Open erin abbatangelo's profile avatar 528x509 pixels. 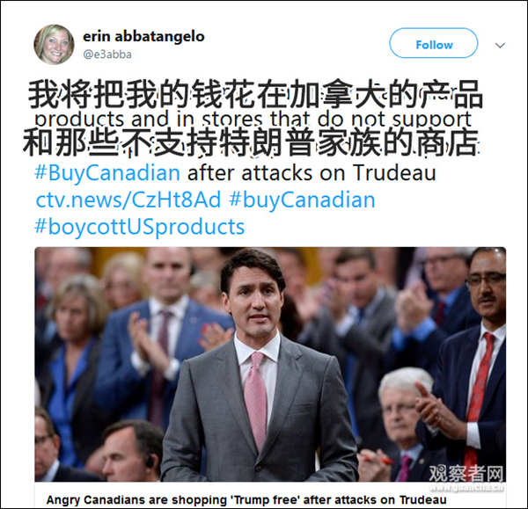tap(54, 45)
